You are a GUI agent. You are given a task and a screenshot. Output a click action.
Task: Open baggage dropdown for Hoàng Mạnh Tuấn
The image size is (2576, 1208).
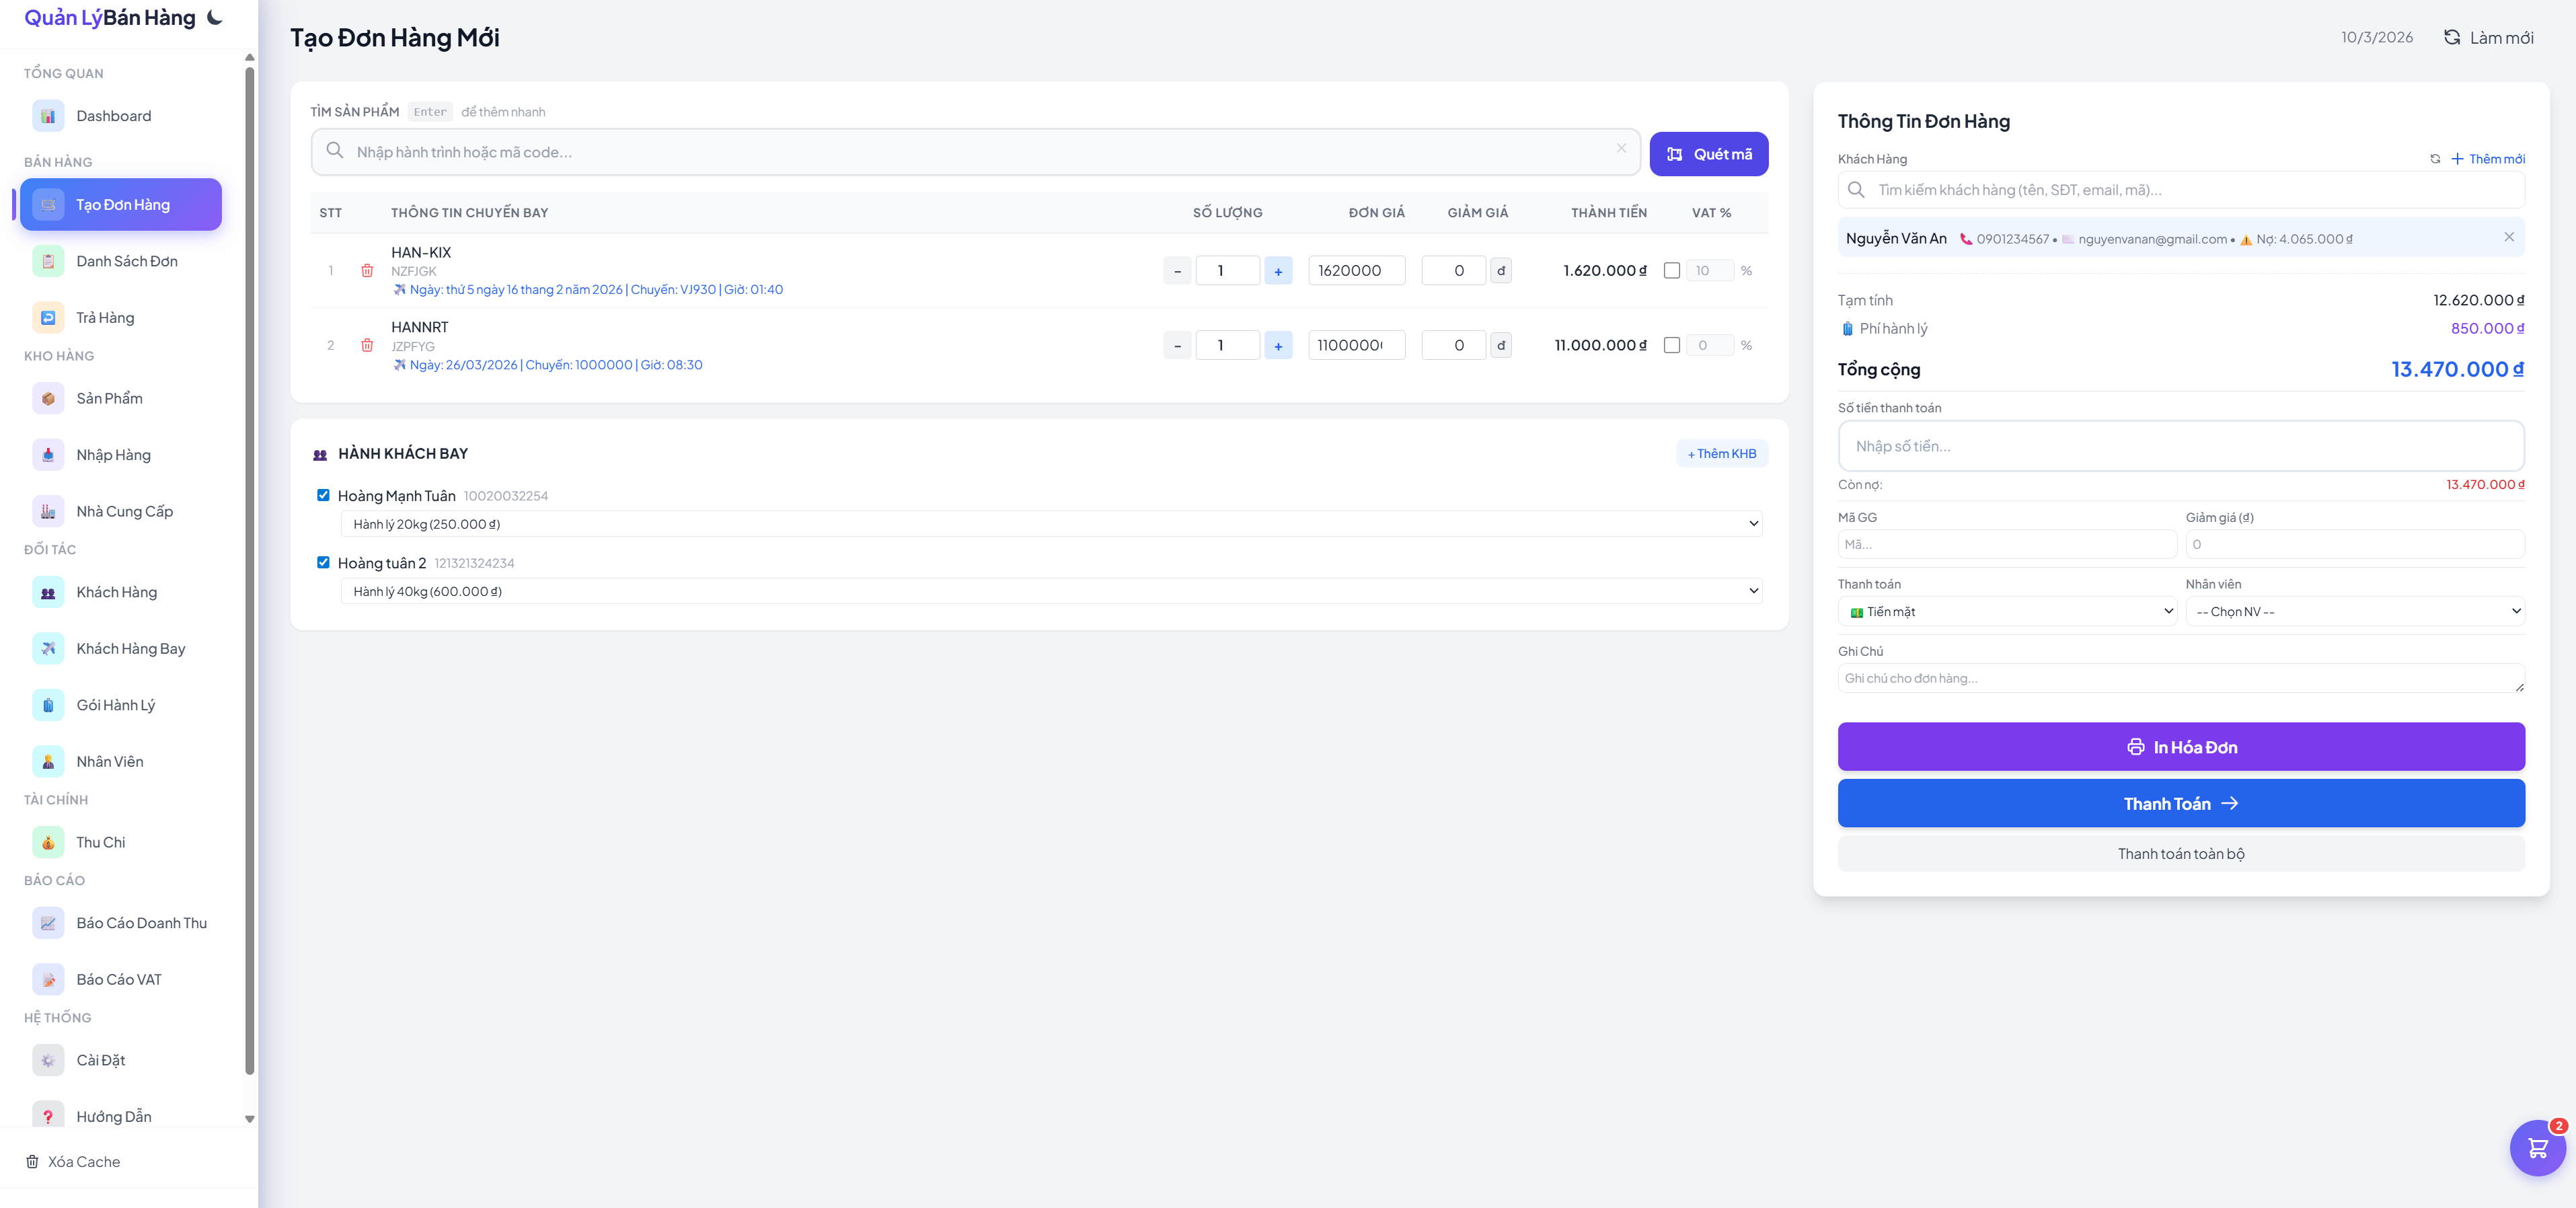pos(1050,524)
